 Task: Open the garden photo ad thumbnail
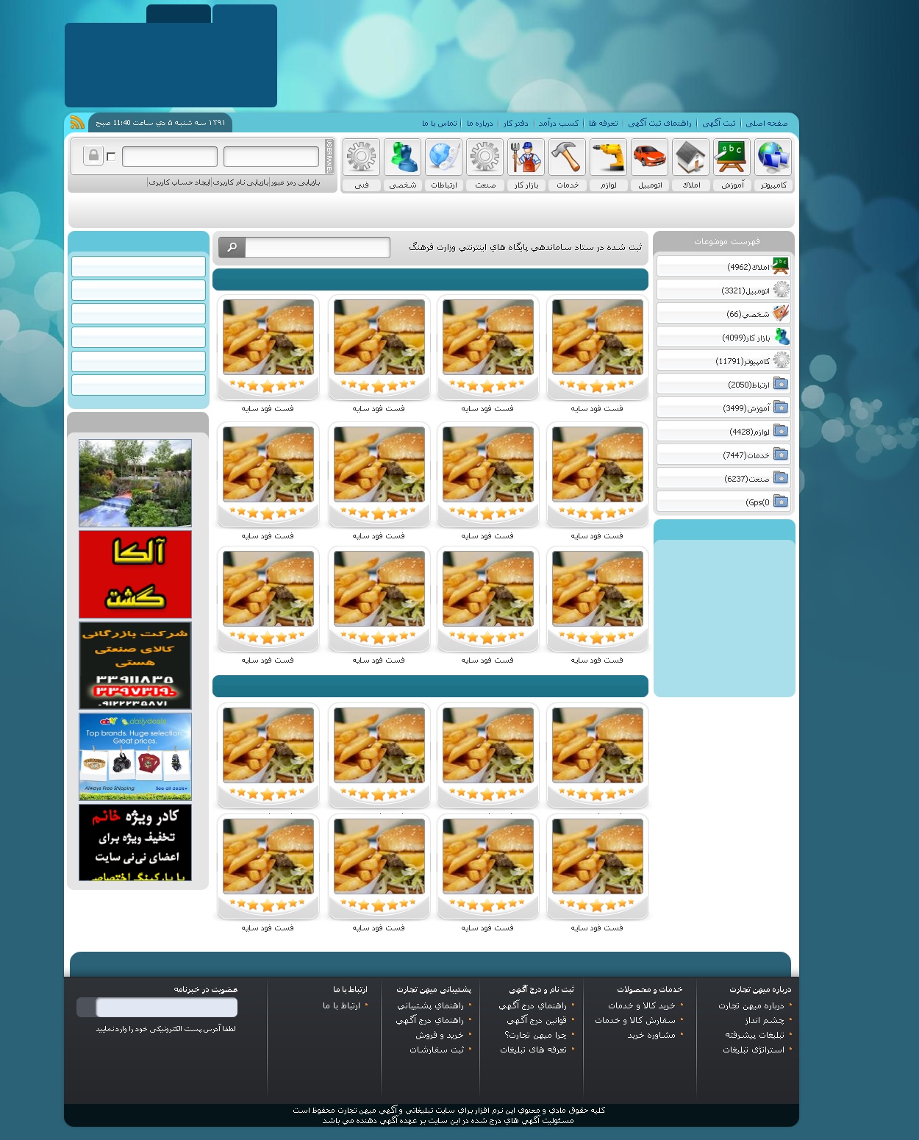[x=135, y=483]
